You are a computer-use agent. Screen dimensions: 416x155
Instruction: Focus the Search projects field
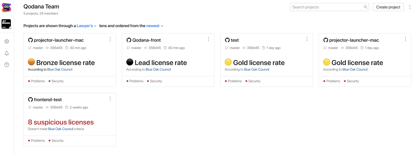click(x=329, y=7)
